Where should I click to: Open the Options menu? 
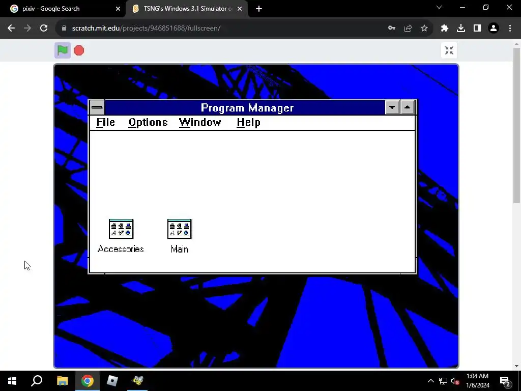[x=148, y=122]
